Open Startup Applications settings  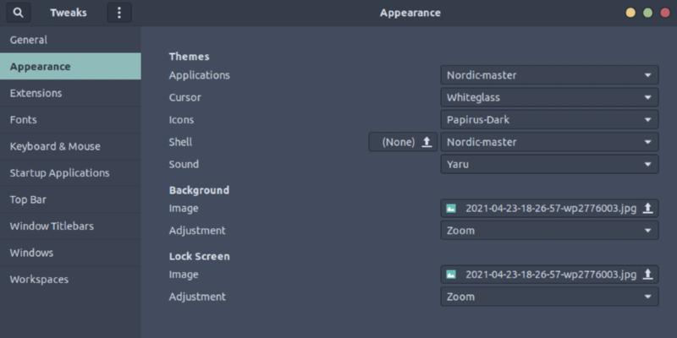point(59,173)
